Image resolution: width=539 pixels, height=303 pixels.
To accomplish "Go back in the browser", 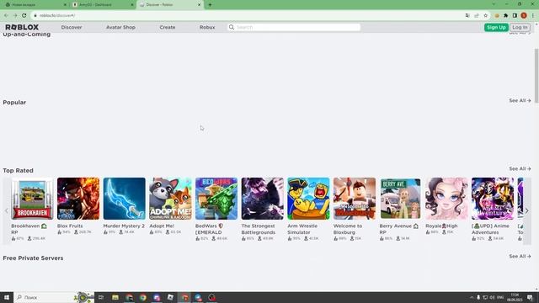I will (x=6, y=15).
